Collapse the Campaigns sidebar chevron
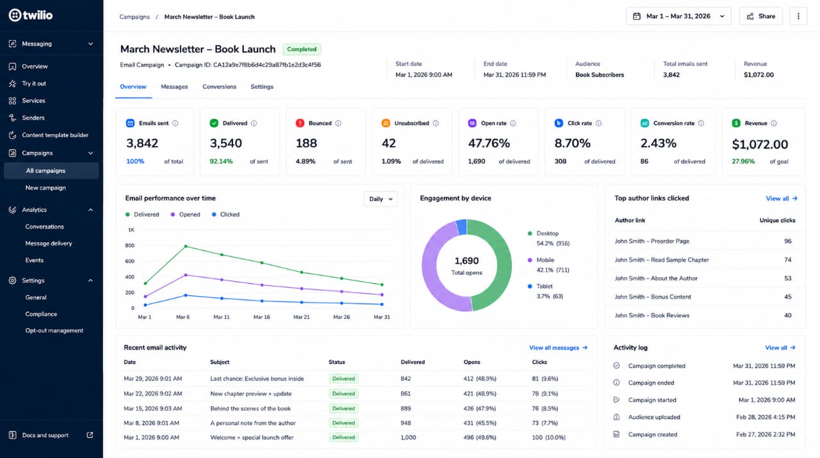The height and width of the screenshot is (458, 820). tap(90, 153)
